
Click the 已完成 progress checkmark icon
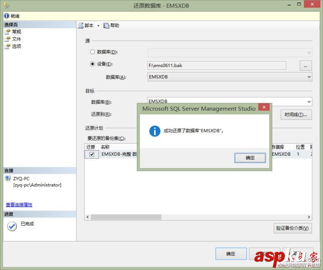click(x=12, y=226)
